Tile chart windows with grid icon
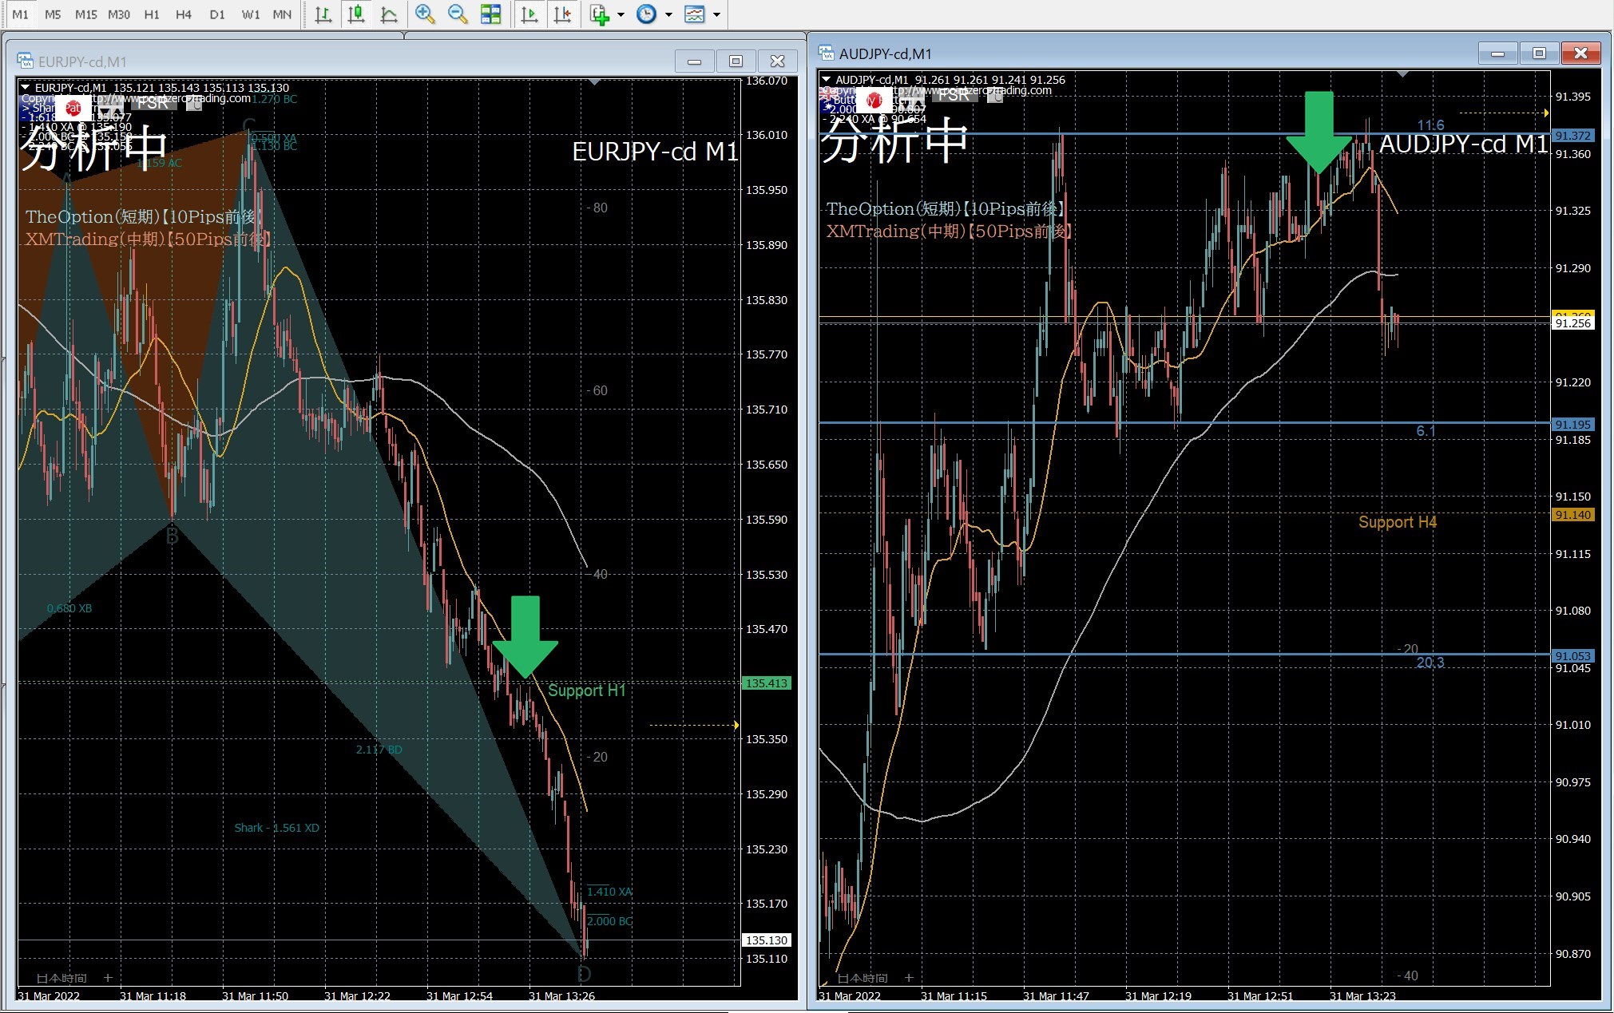 [490, 14]
